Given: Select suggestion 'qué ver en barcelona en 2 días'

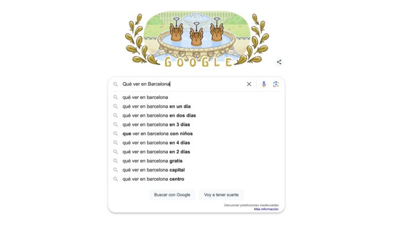Looking at the screenshot, I should [196, 152].
